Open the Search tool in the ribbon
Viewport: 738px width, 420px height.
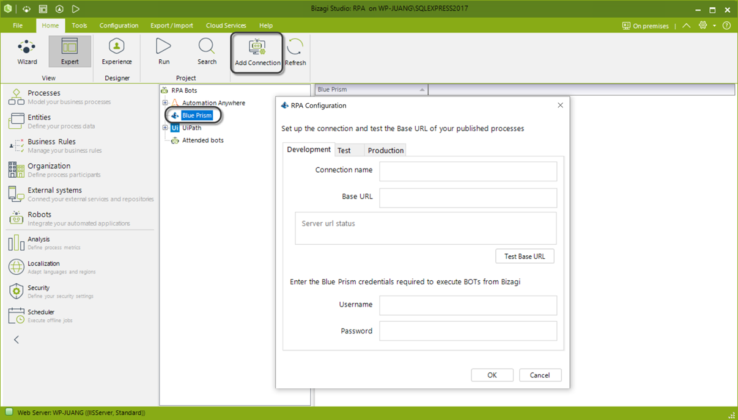click(x=207, y=52)
